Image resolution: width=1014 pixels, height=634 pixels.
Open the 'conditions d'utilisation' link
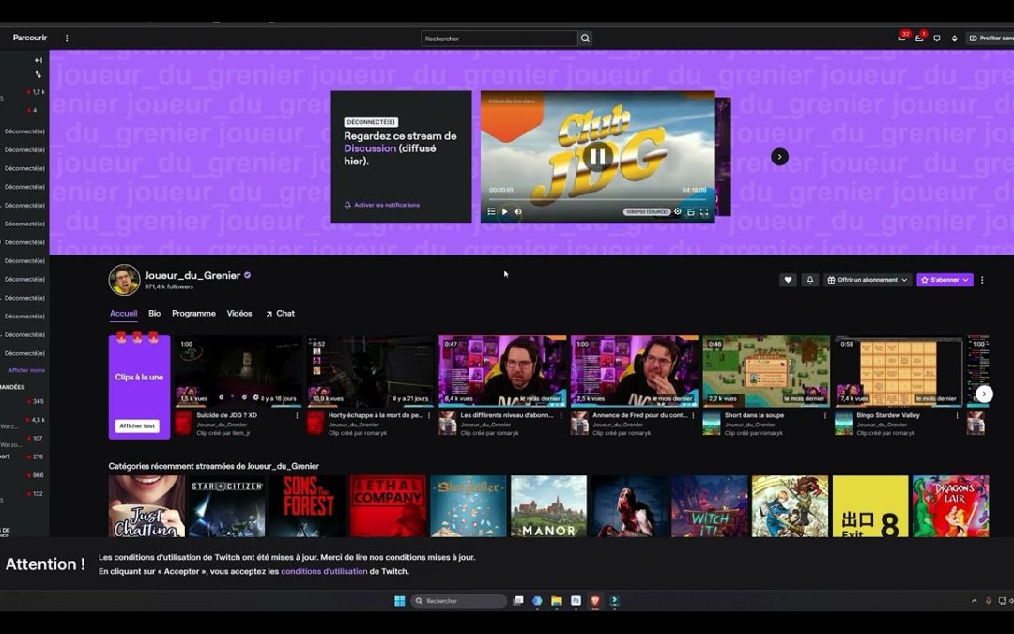point(324,571)
